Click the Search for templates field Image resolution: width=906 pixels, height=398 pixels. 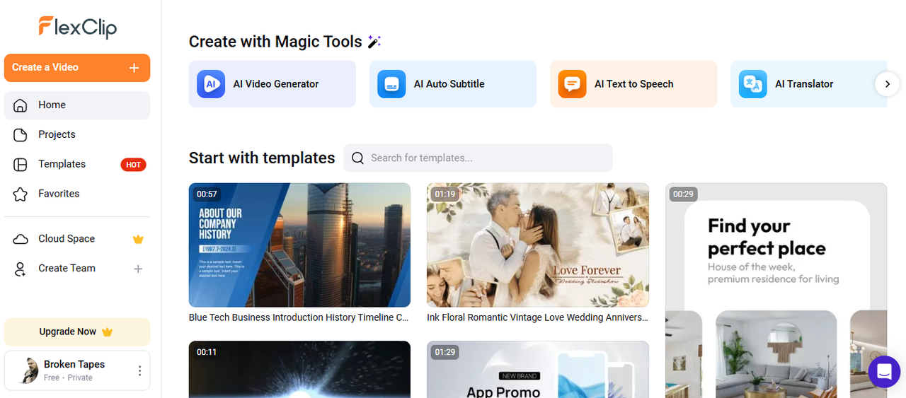click(478, 158)
